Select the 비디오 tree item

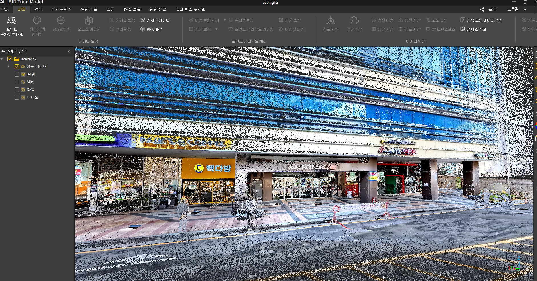[x=33, y=97]
